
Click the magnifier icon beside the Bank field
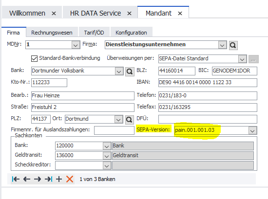(130, 72)
